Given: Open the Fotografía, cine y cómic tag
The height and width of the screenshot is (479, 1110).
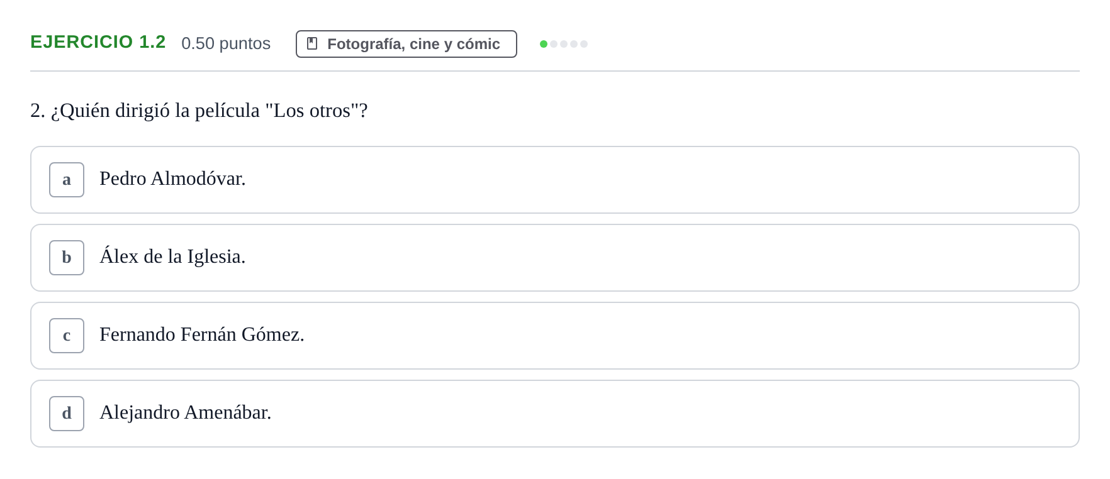Looking at the screenshot, I should click(406, 44).
